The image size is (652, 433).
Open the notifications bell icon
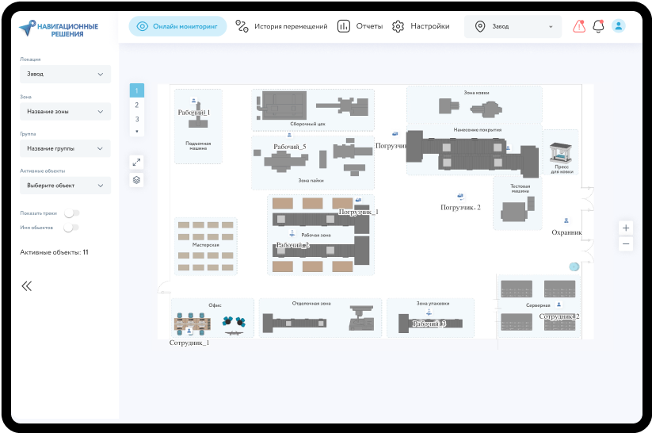coord(598,26)
